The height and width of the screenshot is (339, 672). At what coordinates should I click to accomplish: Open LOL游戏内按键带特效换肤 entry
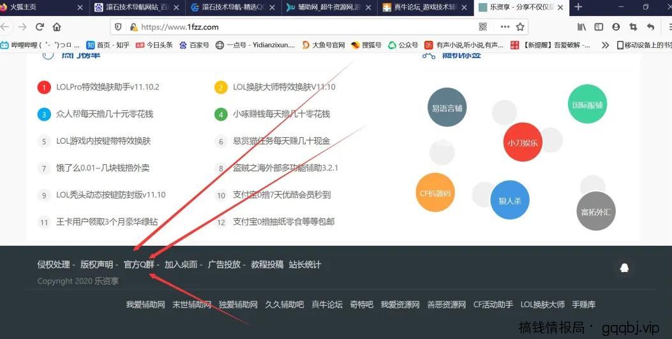tap(103, 141)
